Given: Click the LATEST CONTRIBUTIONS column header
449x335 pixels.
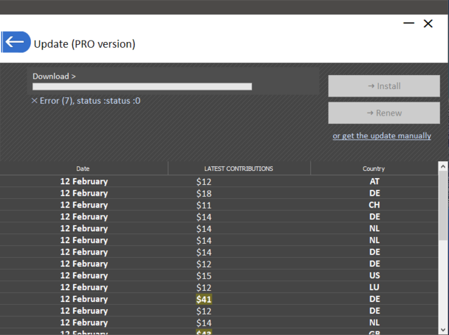Looking at the screenshot, I should pyautogui.click(x=239, y=168).
